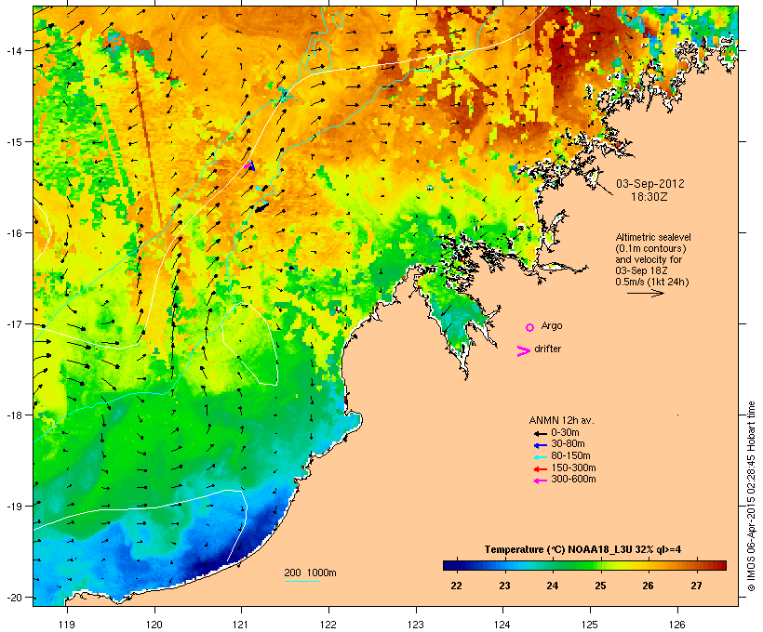Click the blue 30-80m arrow legend symbol
This screenshot has width=763, height=632.
540,445
